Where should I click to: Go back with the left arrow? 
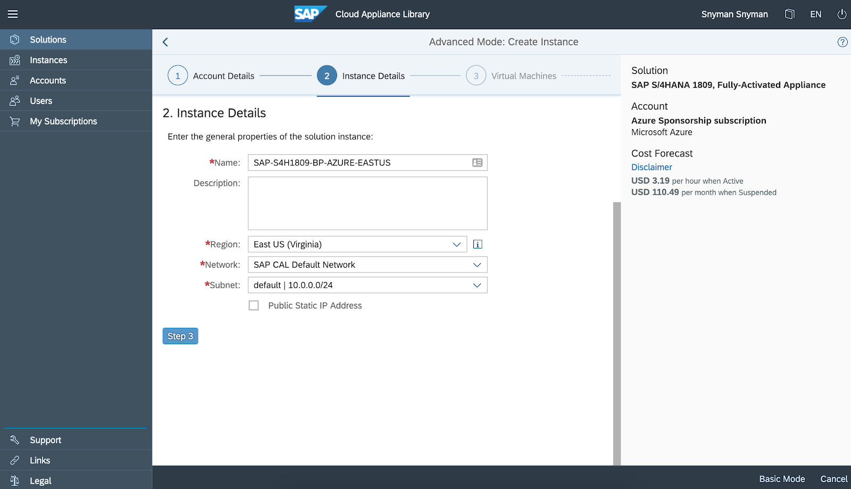click(165, 42)
